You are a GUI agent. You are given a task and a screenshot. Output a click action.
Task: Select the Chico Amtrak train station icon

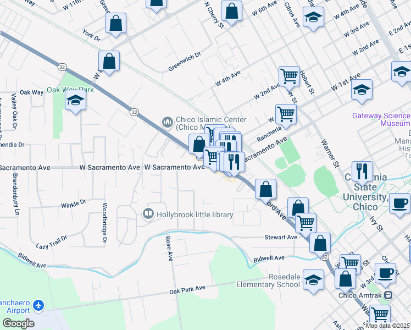pyautogui.click(x=388, y=295)
